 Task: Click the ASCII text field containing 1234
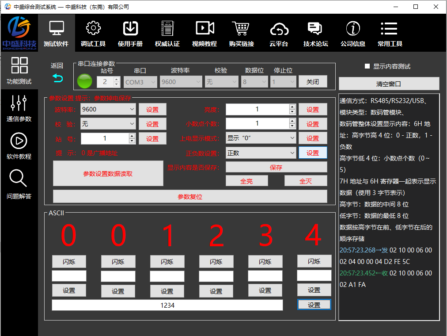click(x=167, y=305)
